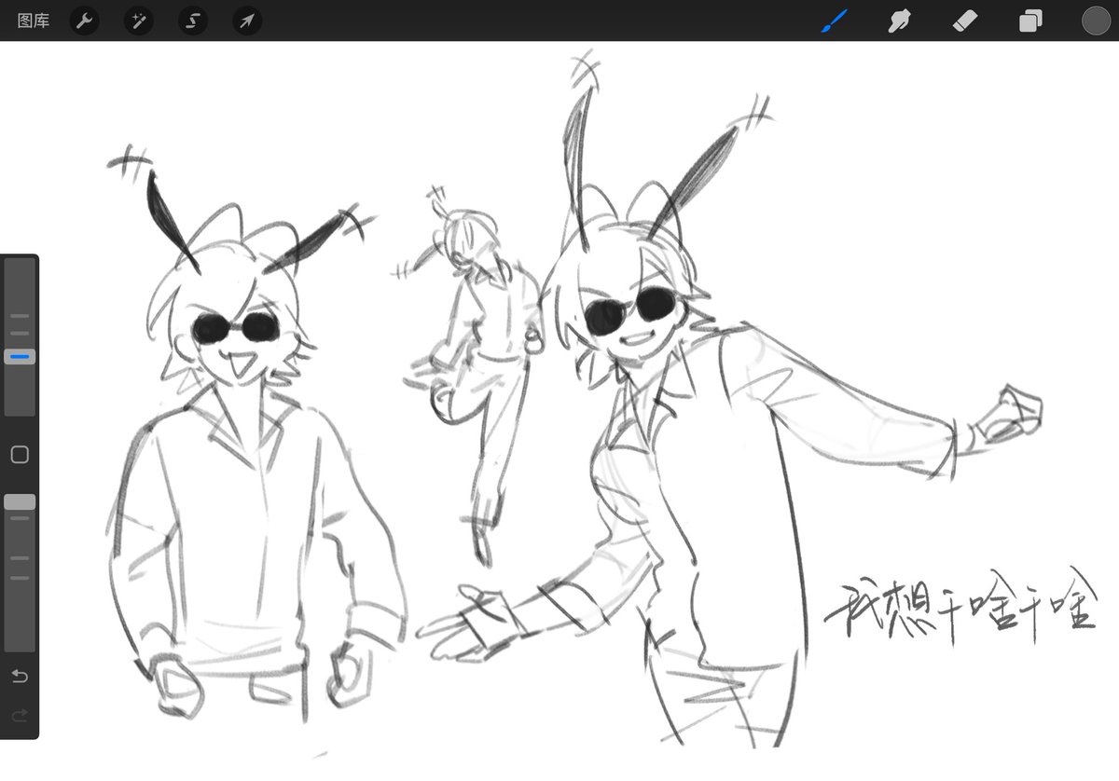Tap the square modify button in sidebar

click(x=20, y=455)
